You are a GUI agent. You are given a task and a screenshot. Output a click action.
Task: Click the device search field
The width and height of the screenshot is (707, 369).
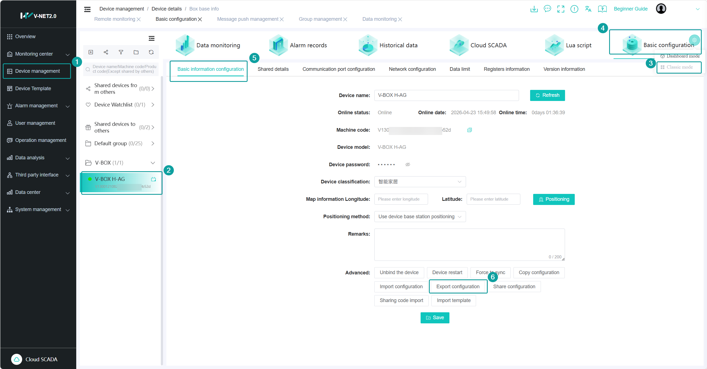[x=121, y=69]
